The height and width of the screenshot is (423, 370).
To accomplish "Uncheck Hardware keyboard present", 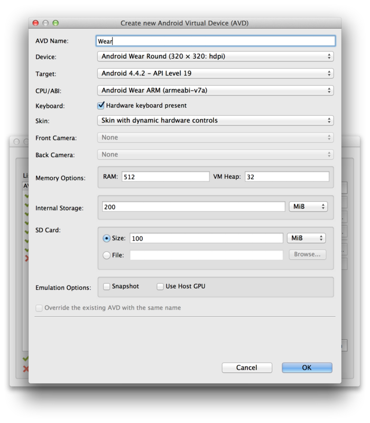I will tap(101, 105).
